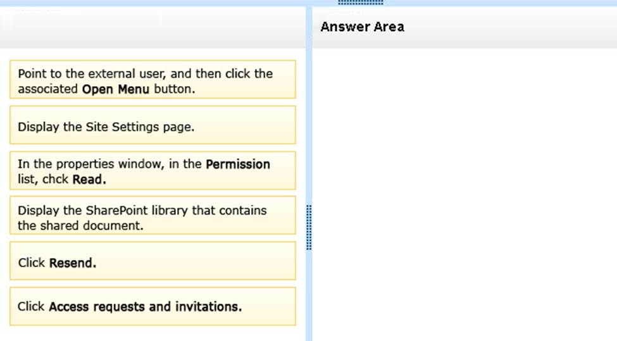Viewport: 617px width, 341px height.
Task: Pick the 'Display the SharePoint library' step
Action: coord(153,216)
